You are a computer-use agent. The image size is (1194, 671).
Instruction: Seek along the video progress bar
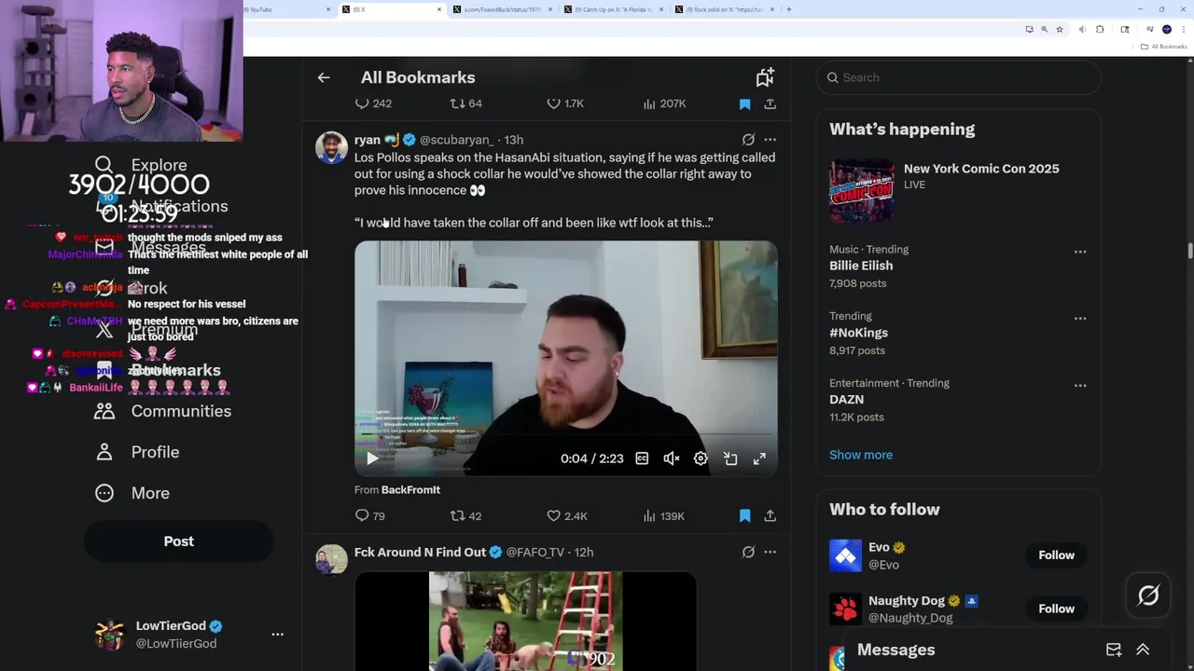565,435
